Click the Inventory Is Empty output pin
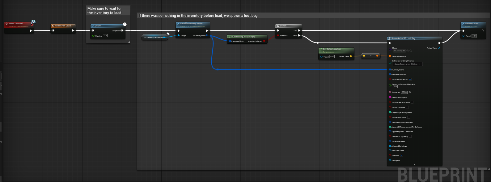 [264, 41]
